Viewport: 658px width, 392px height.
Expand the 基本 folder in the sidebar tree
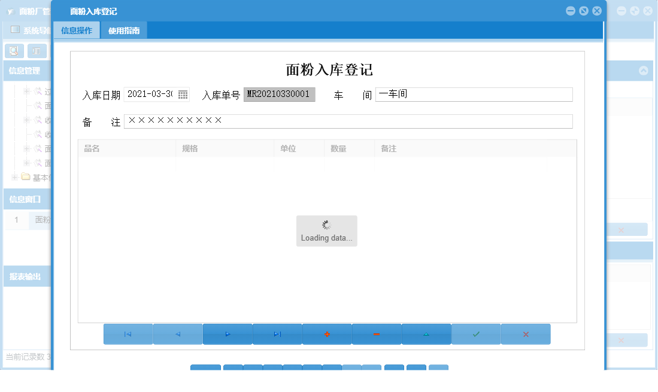click(x=13, y=177)
